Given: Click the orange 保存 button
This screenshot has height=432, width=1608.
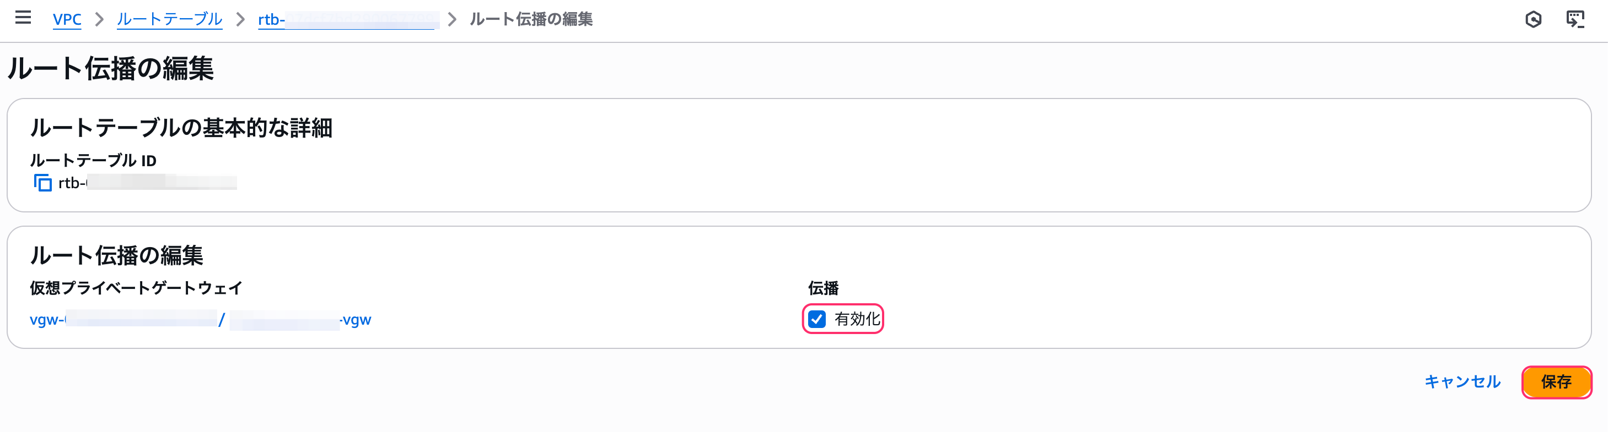Looking at the screenshot, I should (1556, 381).
